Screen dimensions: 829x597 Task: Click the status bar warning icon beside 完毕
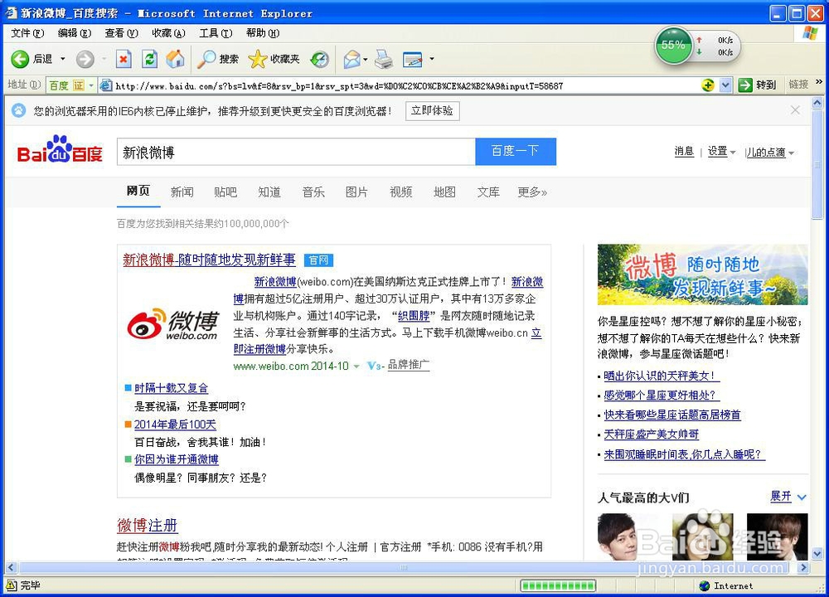tap(11, 585)
